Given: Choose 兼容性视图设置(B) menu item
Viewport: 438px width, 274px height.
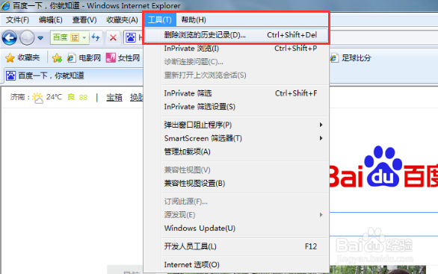Looking at the screenshot, I should pos(237,184).
